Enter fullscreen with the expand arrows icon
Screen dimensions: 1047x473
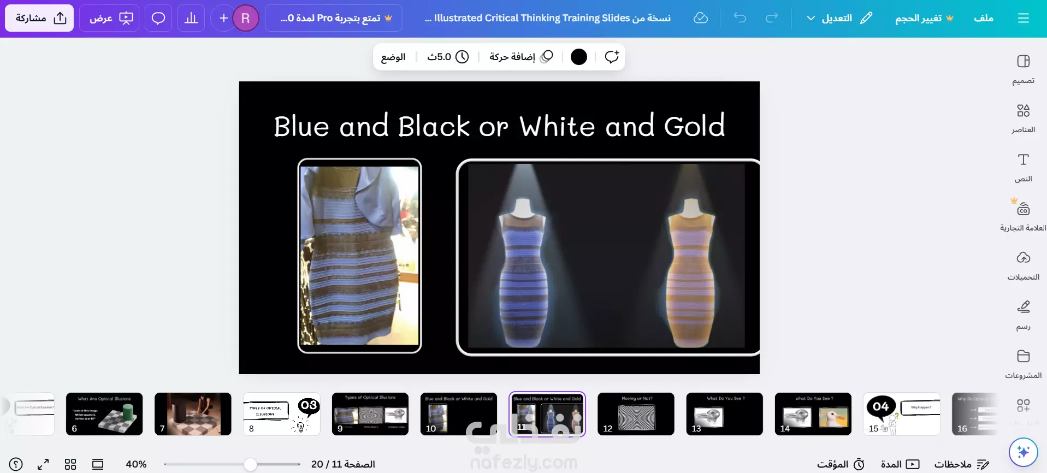43,464
